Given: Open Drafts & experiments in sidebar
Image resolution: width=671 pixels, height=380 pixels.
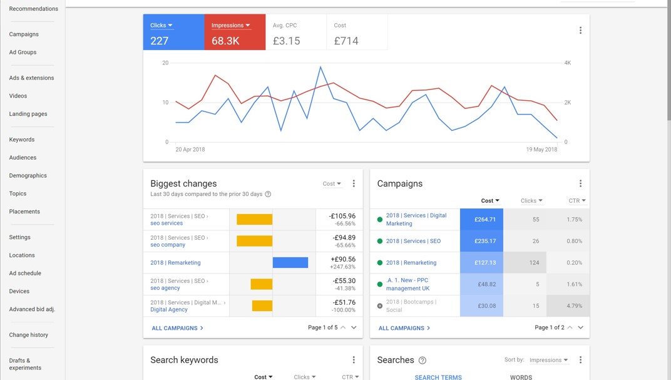Looking at the screenshot, I should [x=25, y=364].
